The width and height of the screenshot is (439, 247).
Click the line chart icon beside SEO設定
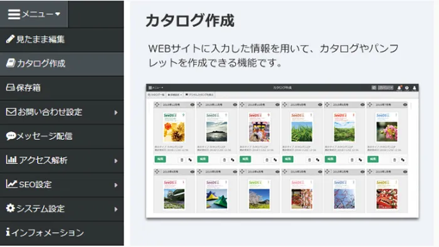pyautogui.click(x=11, y=184)
